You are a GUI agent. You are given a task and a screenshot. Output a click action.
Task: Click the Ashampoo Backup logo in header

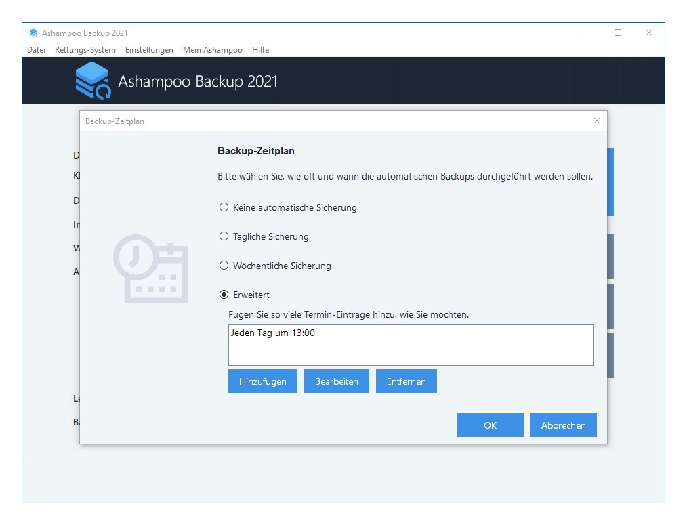[x=93, y=81]
